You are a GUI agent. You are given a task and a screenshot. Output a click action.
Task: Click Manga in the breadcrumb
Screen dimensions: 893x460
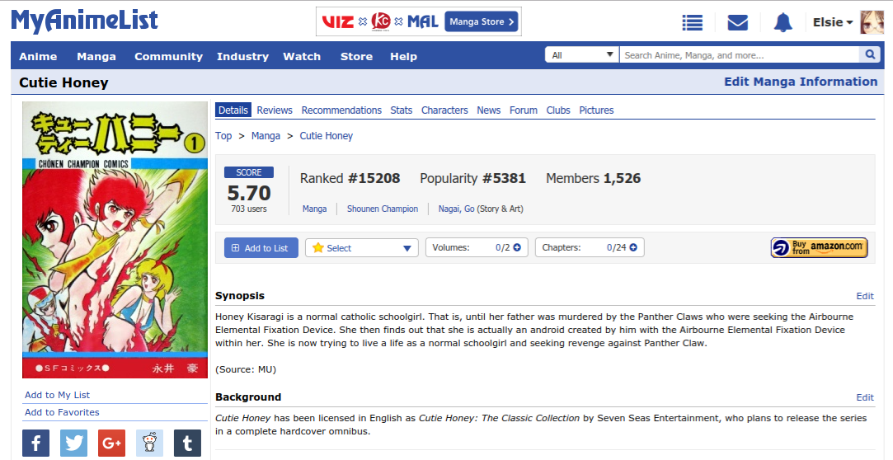click(x=266, y=135)
